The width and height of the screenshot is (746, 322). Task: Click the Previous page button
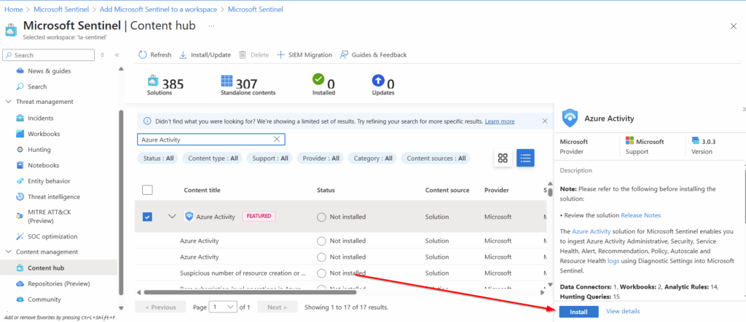pyautogui.click(x=160, y=307)
